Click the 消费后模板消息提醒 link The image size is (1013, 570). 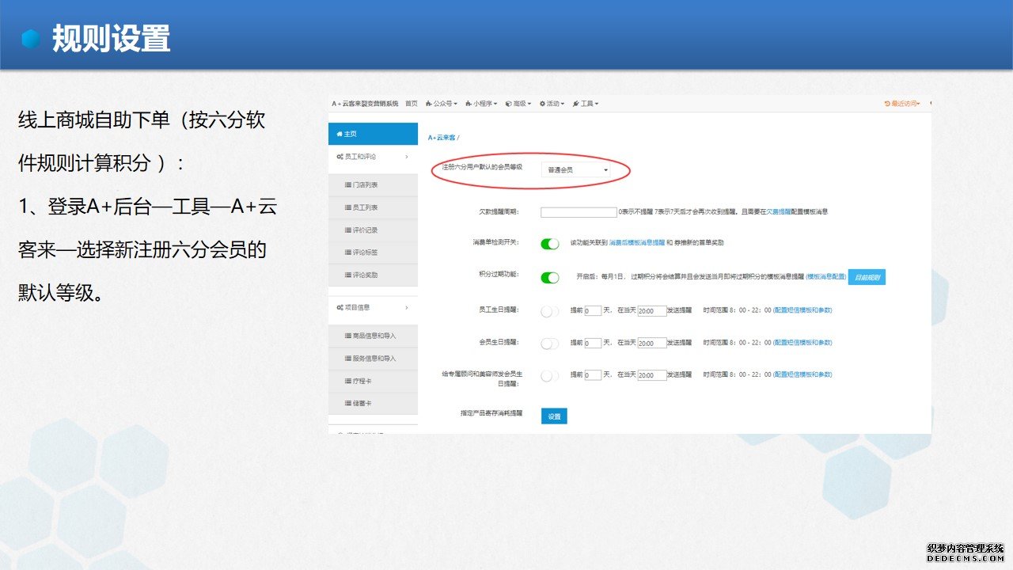(x=636, y=243)
